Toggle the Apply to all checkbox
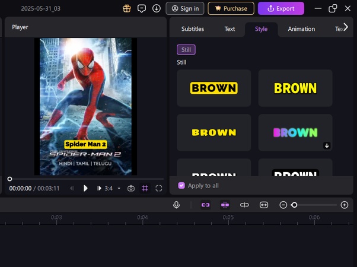 tap(181, 186)
